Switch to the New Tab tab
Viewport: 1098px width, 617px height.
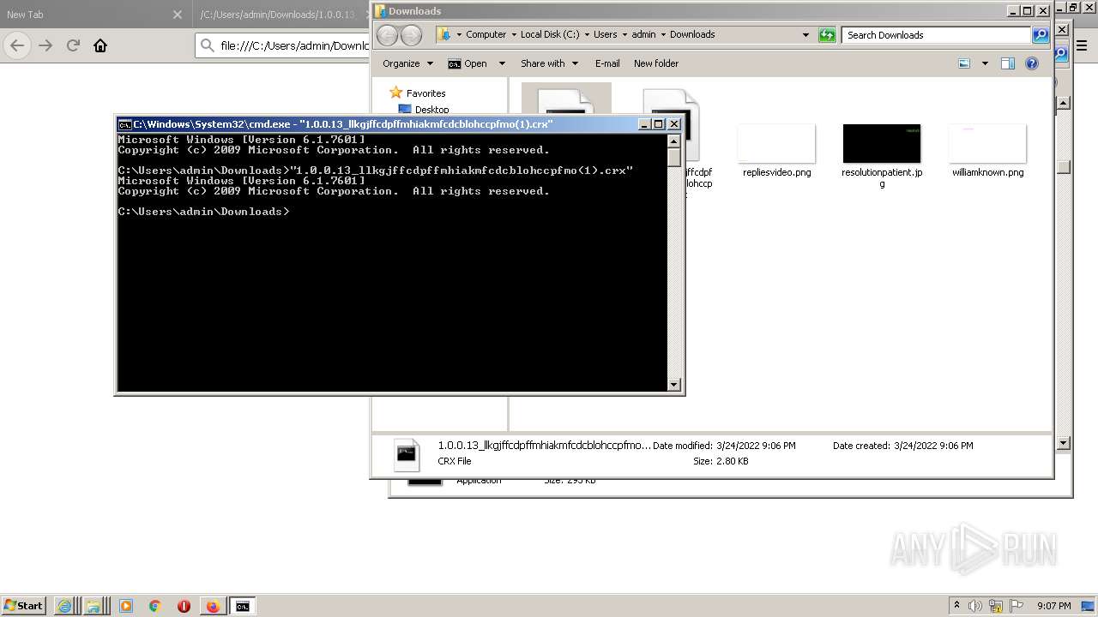[x=86, y=15]
